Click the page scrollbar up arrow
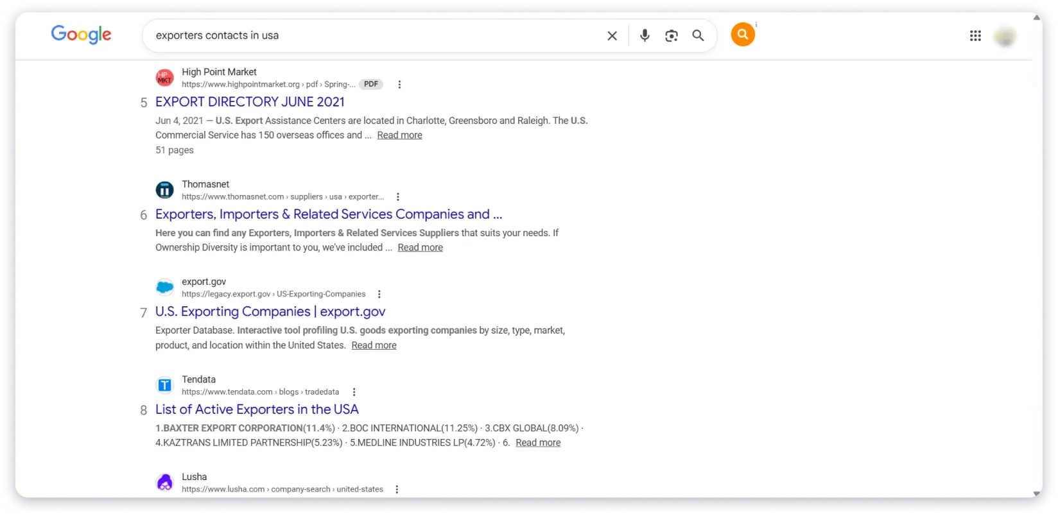This screenshot has height=516, width=1058. 1037,18
